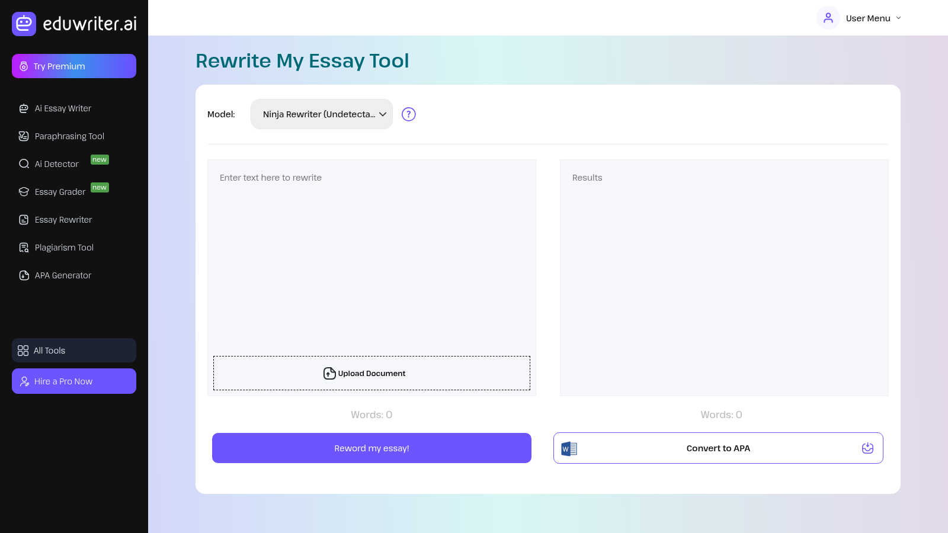Click the APA Generator icon

pyautogui.click(x=24, y=275)
